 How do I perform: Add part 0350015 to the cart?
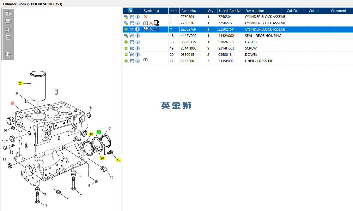(x=132, y=54)
